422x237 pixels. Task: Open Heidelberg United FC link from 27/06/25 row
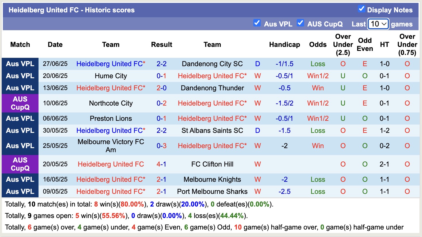tap(111, 64)
